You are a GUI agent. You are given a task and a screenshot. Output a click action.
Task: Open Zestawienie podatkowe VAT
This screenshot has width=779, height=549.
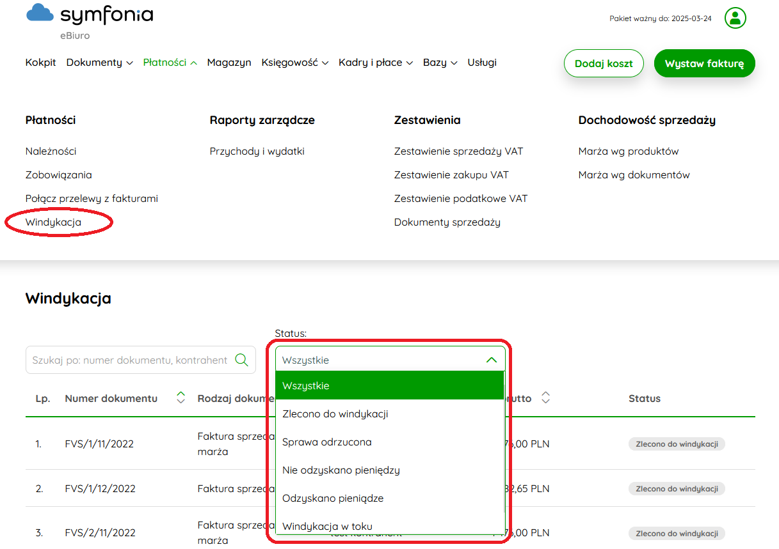pos(461,199)
